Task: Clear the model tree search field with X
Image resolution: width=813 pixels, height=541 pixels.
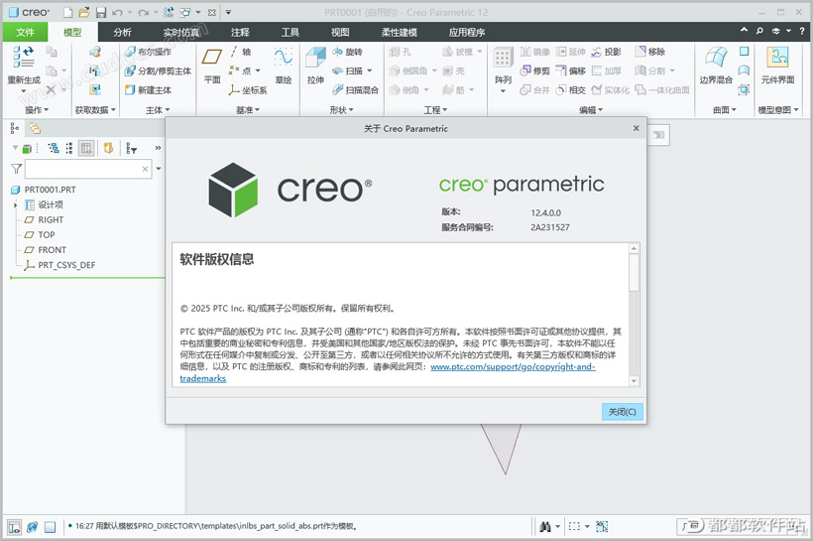Action: click(145, 169)
